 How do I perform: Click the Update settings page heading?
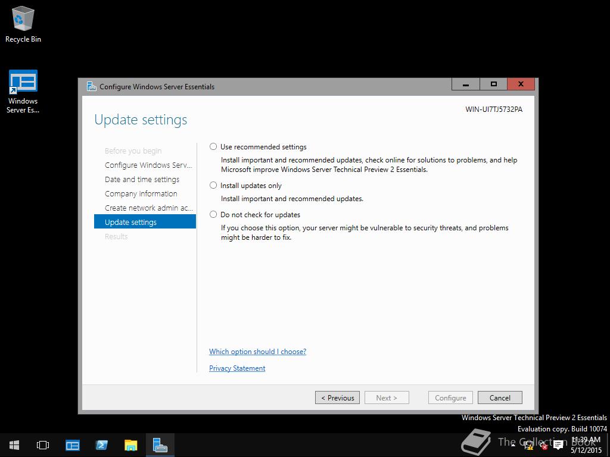click(141, 120)
